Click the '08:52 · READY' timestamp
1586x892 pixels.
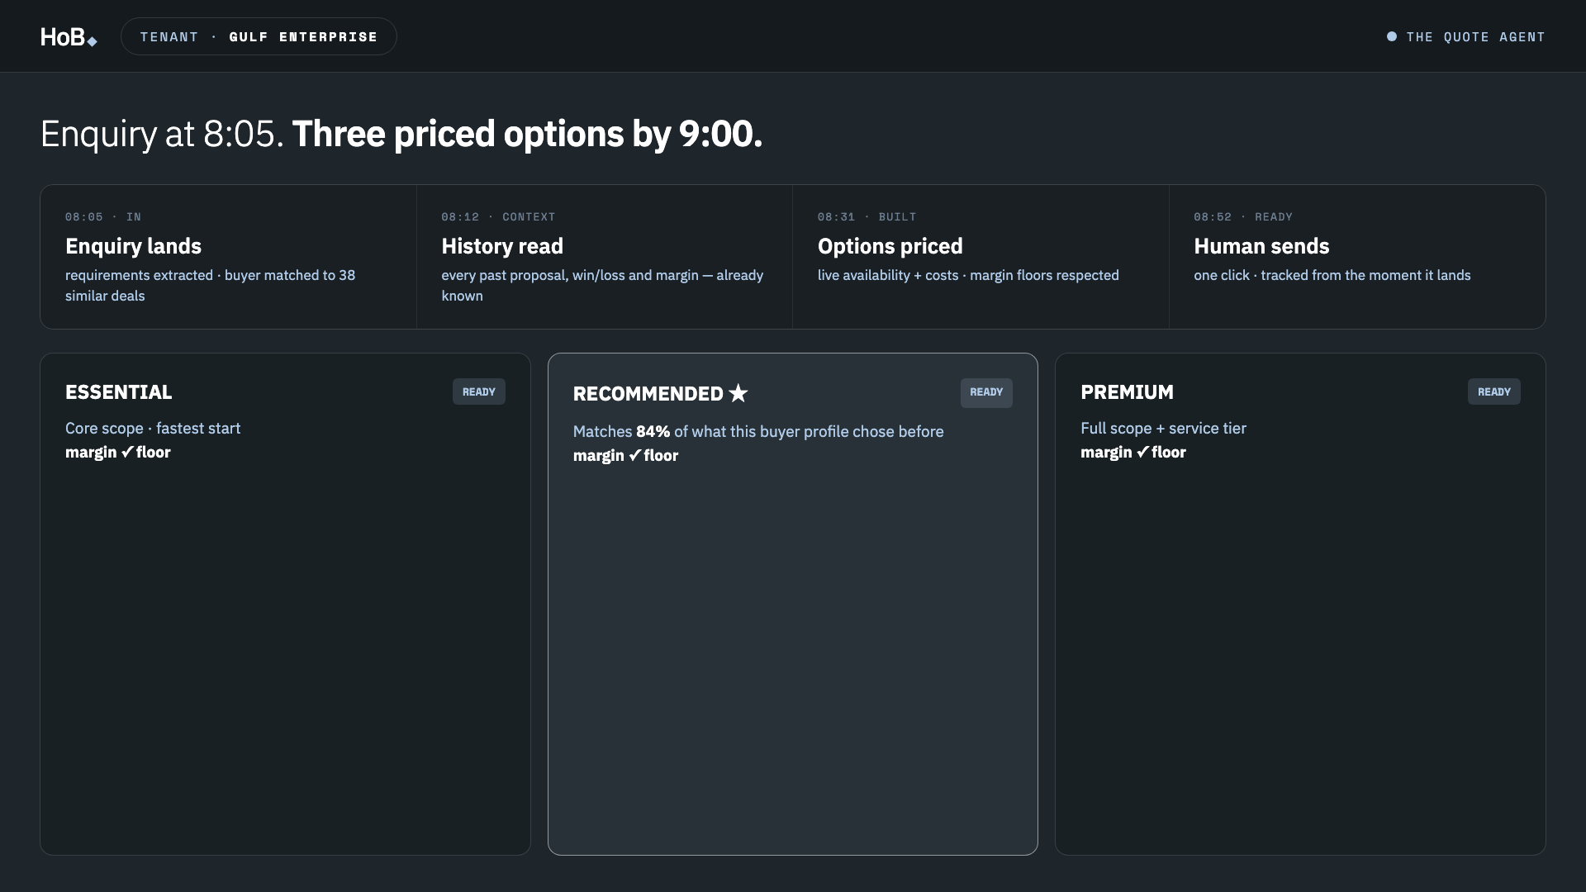(x=1243, y=217)
